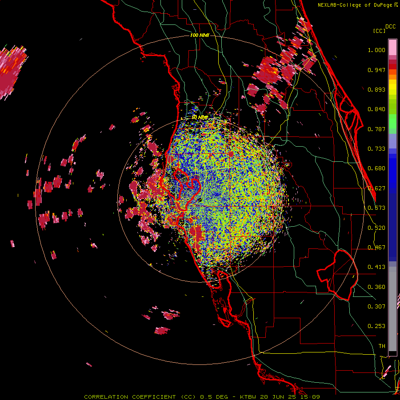This screenshot has height=400, width=400.
Task: Select the 0.680 legend value
Action: pos(376,168)
